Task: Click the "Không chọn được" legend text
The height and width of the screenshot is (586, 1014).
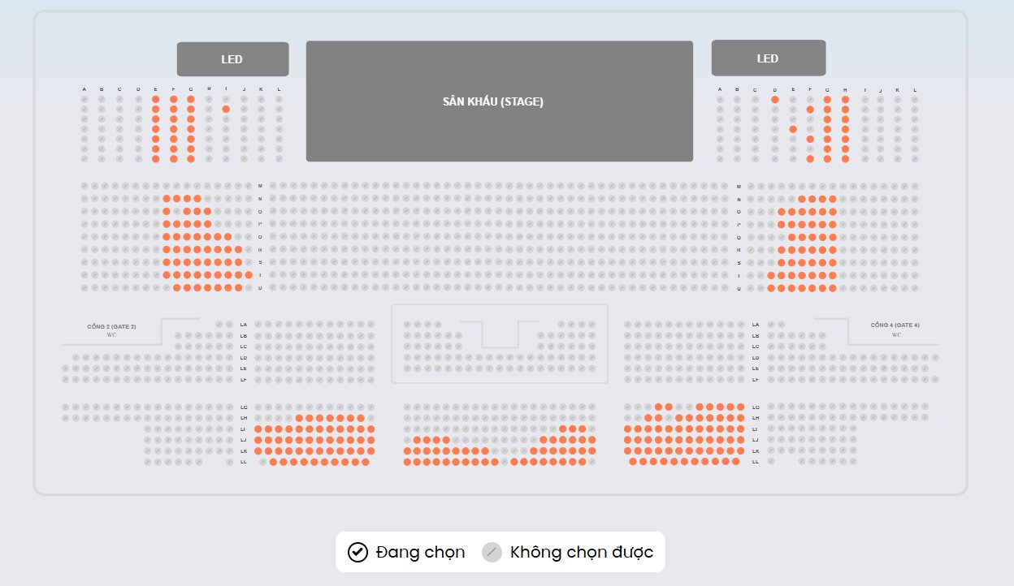Action: pyautogui.click(x=582, y=552)
